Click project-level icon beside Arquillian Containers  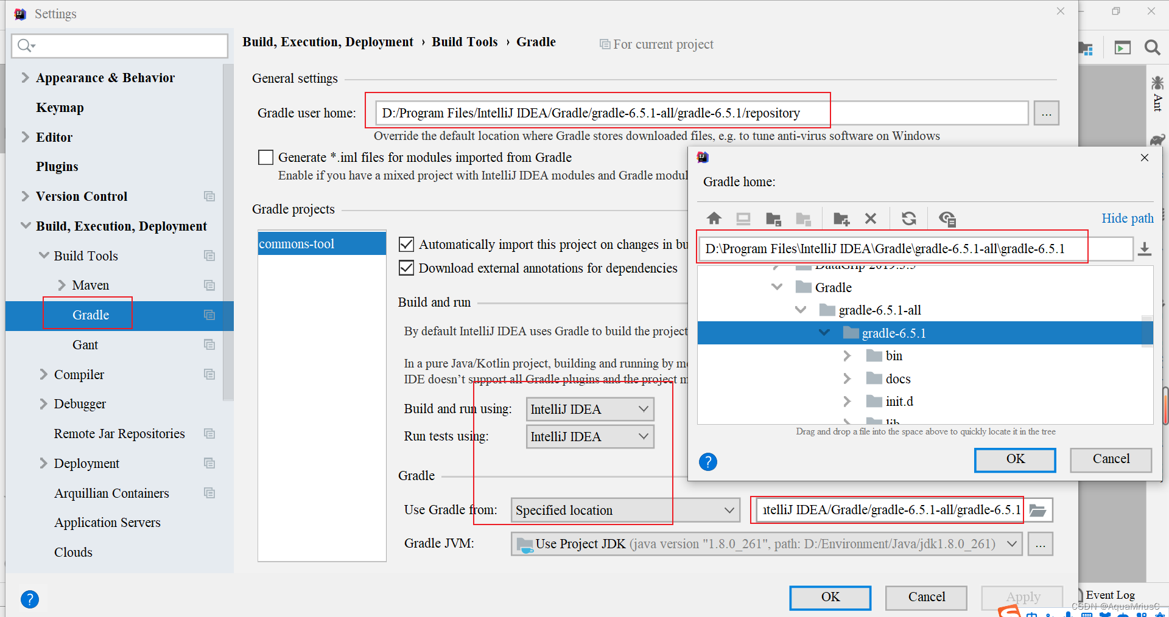209,493
